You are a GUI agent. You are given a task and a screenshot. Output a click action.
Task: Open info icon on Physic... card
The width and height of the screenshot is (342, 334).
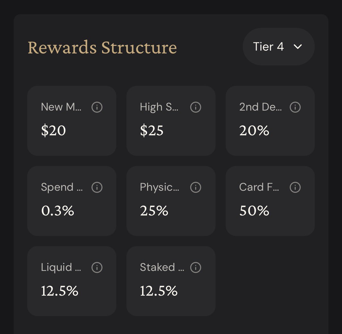pyautogui.click(x=196, y=187)
